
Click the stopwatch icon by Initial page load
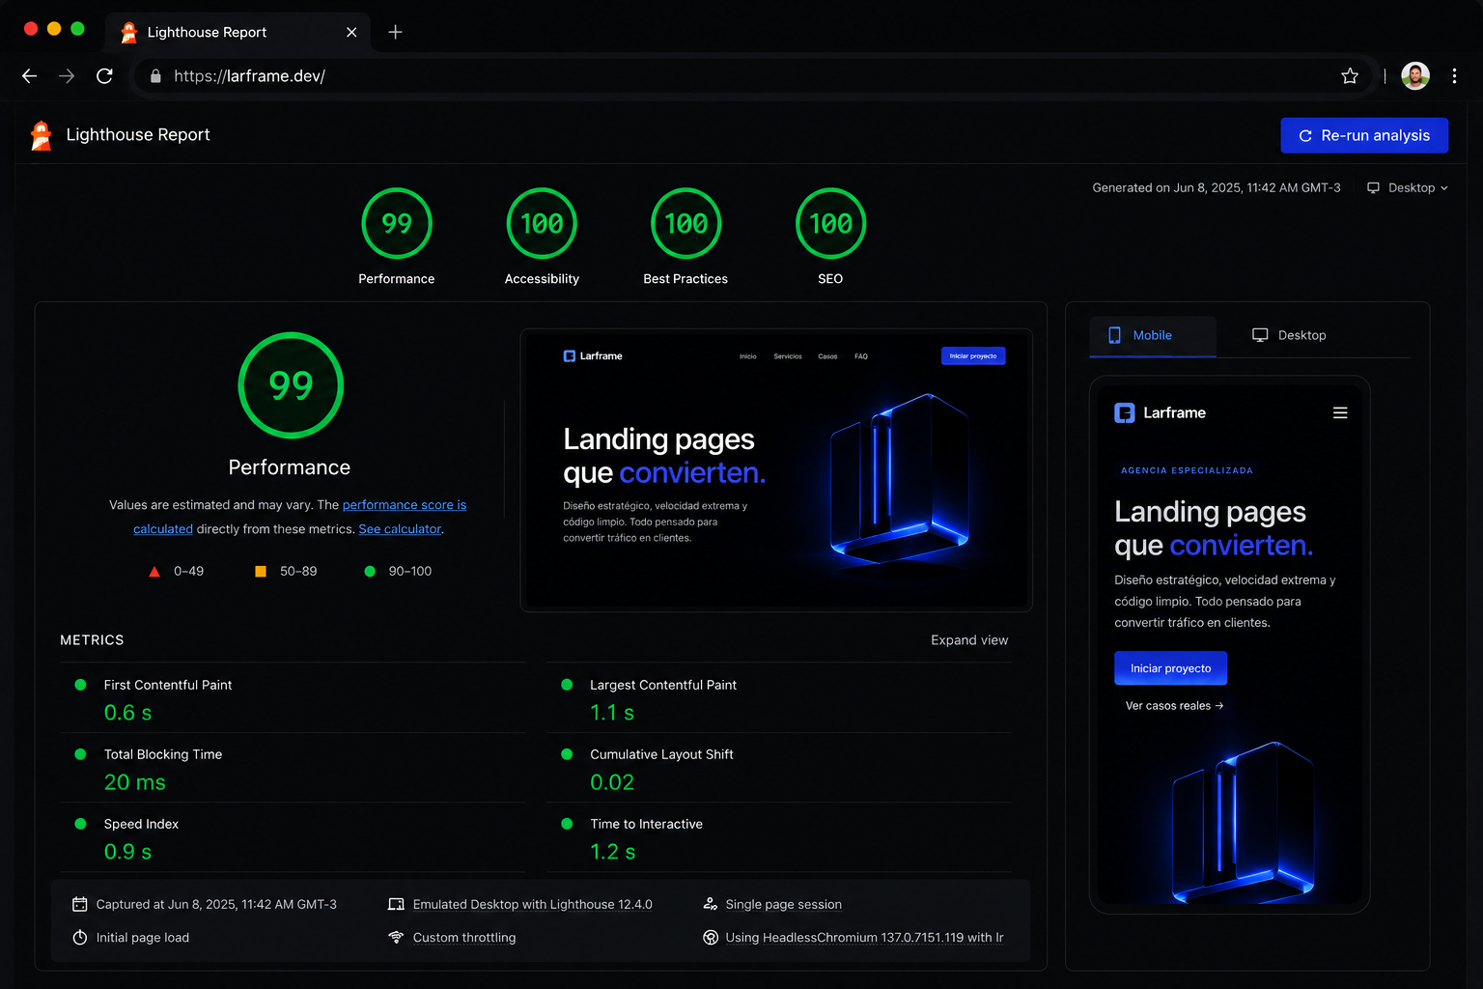click(80, 938)
